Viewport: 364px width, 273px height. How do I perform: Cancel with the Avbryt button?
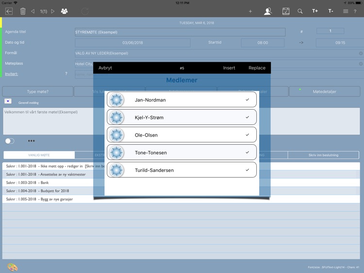(105, 68)
